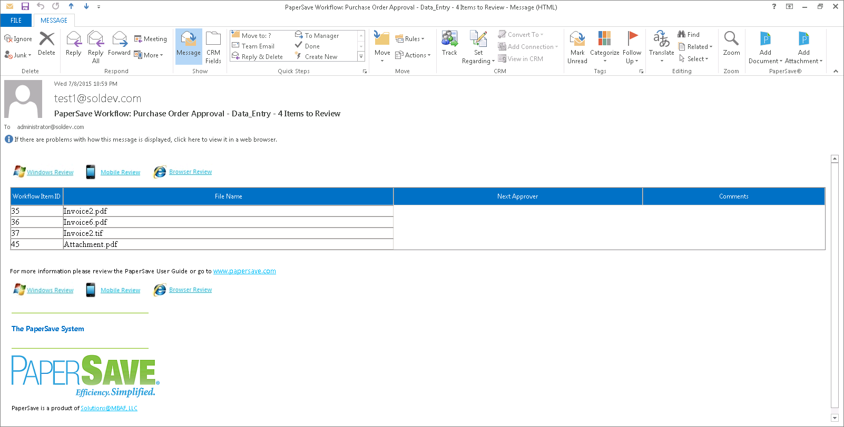This screenshot has width=844, height=427.
Task: Click the Next Approver column header
Action: [518, 196]
